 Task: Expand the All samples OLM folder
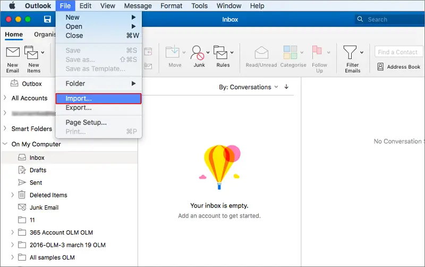tap(12, 257)
